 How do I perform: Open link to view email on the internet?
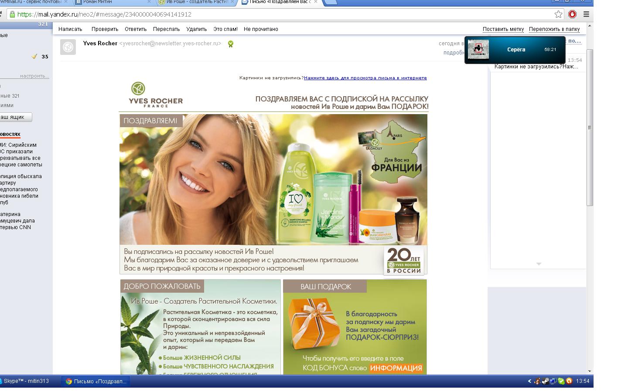tap(365, 78)
